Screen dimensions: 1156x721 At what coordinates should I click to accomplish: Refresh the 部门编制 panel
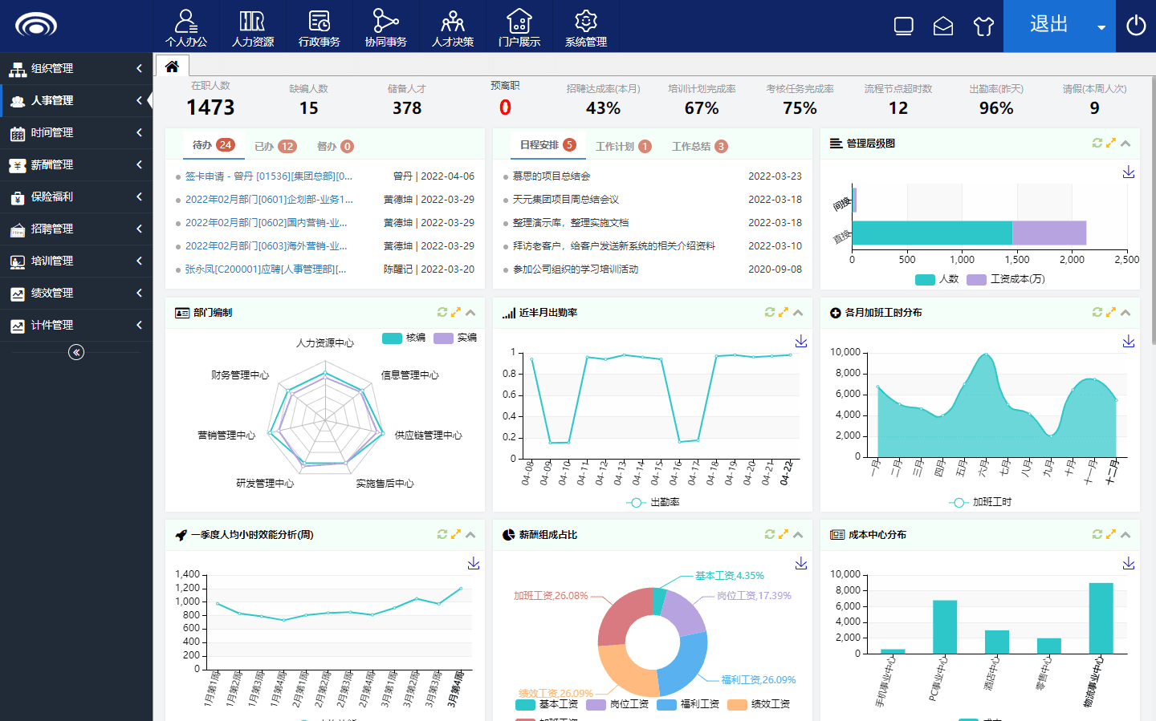(442, 312)
